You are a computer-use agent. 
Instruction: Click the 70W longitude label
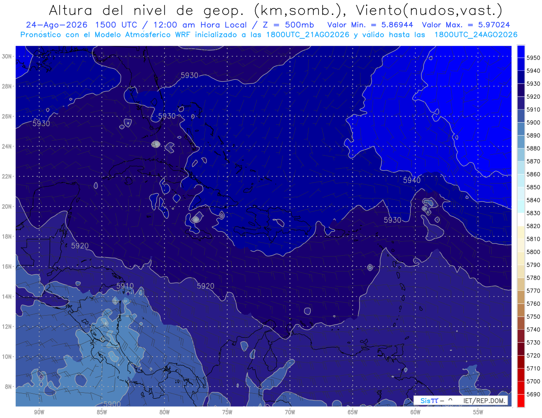(x=290, y=412)
